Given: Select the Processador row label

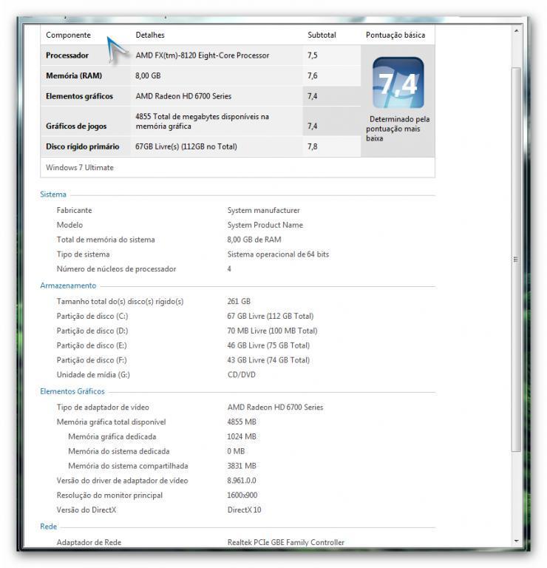Looking at the screenshot, I should tap(67, 55).
